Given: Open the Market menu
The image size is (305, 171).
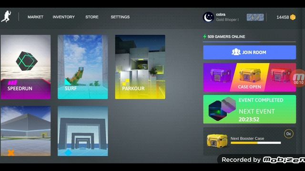Looking at the screenshot, I should (x=35, y=17).
